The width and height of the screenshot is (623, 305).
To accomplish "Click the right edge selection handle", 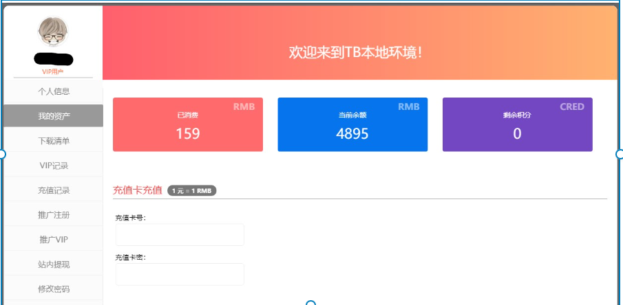I will (619, 155).
